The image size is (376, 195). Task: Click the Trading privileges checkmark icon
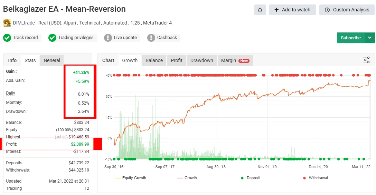pos(52,38)
